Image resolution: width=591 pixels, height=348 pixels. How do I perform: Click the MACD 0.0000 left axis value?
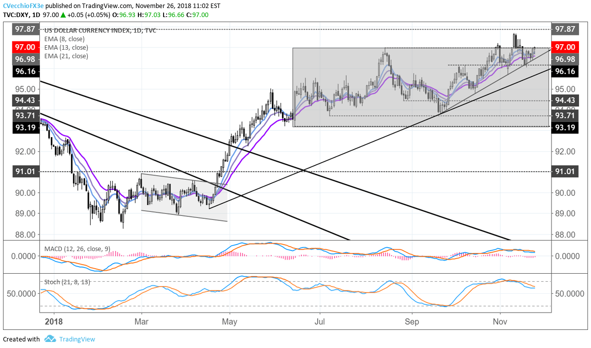click(23, 256)
